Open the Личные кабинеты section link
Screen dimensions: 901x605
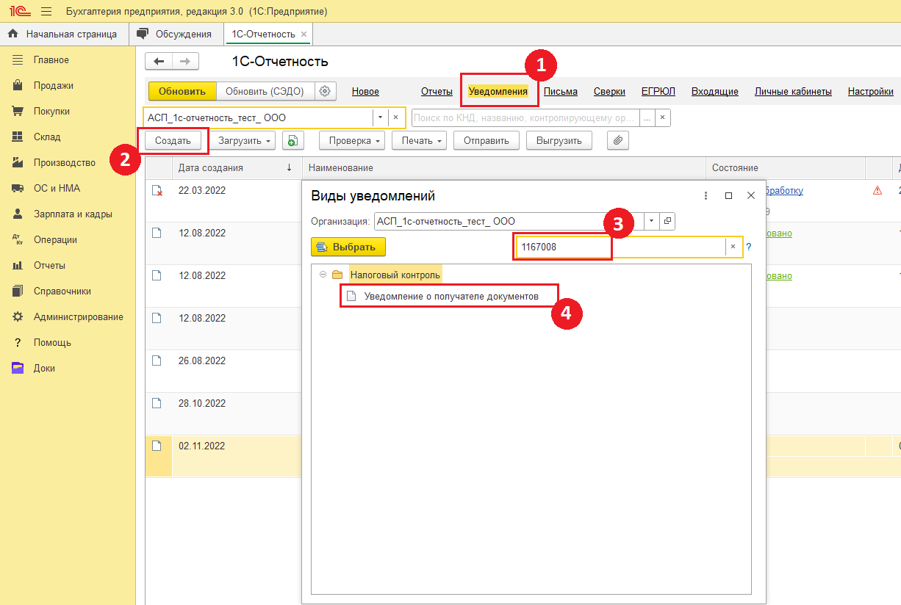793,92
